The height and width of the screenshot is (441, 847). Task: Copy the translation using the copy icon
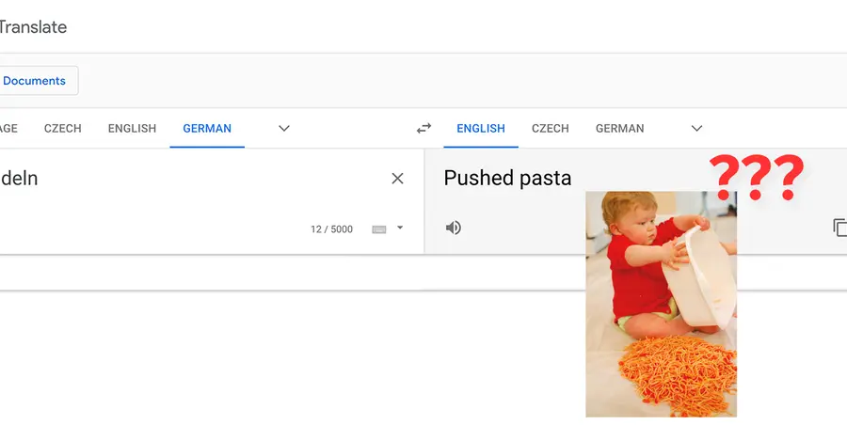tap(839, 228)
